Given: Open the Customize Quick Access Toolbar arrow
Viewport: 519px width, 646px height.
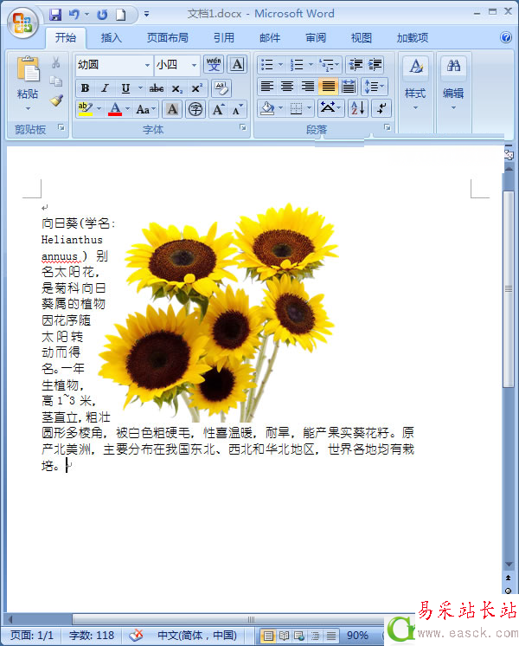Looking at the screenshot, I should click(146, 15).
